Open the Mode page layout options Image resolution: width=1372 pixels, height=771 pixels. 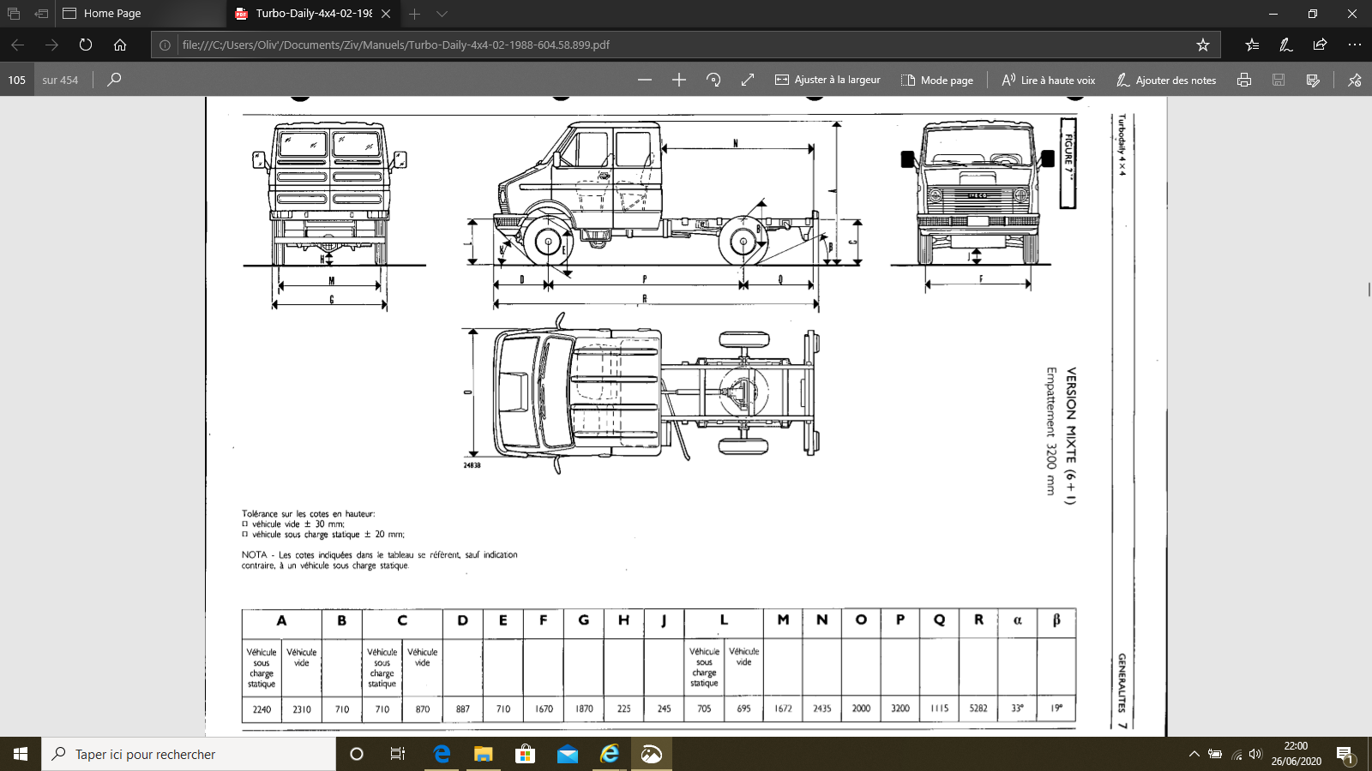pos(937,80)
